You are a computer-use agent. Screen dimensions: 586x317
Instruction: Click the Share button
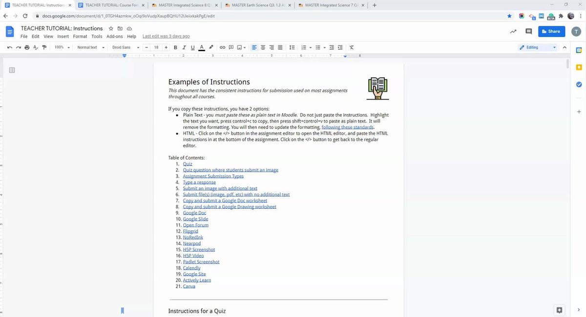pyautogui.click(x=551, y=31)
